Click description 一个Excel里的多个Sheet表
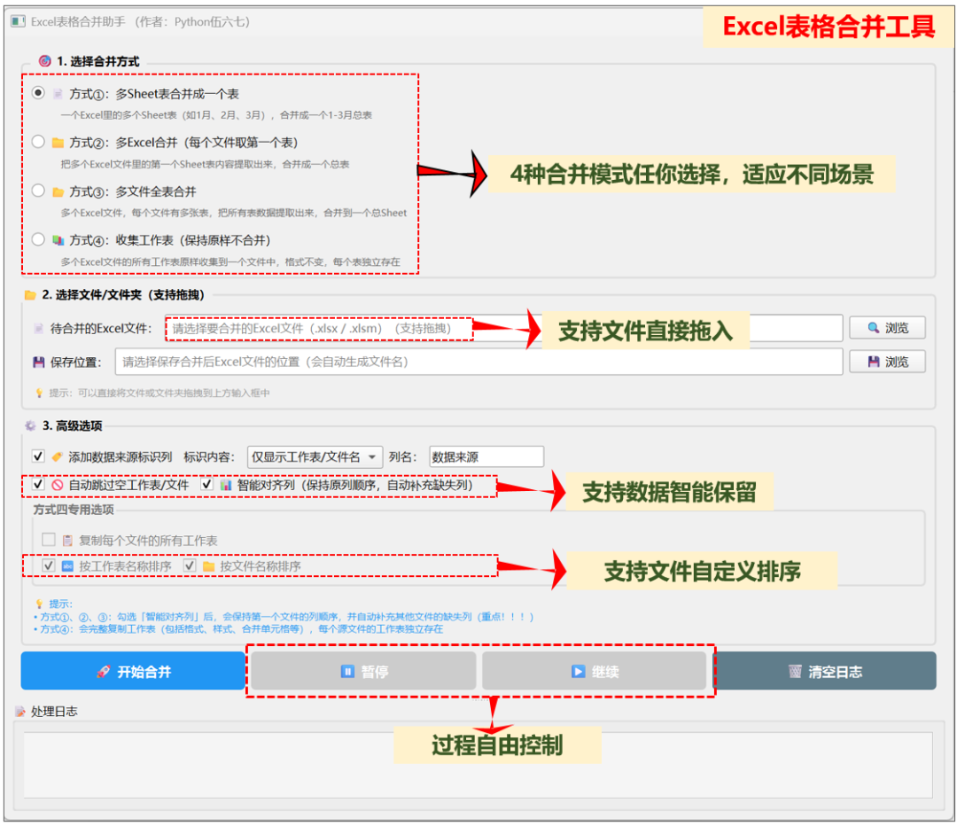Image resolution: width=957 pixels, height=826 pixels. pyautogui.click(x=216, y=115)
